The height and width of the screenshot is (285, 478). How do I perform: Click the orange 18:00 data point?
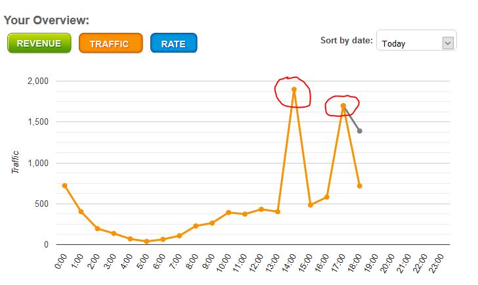click(x=360, y=186)
